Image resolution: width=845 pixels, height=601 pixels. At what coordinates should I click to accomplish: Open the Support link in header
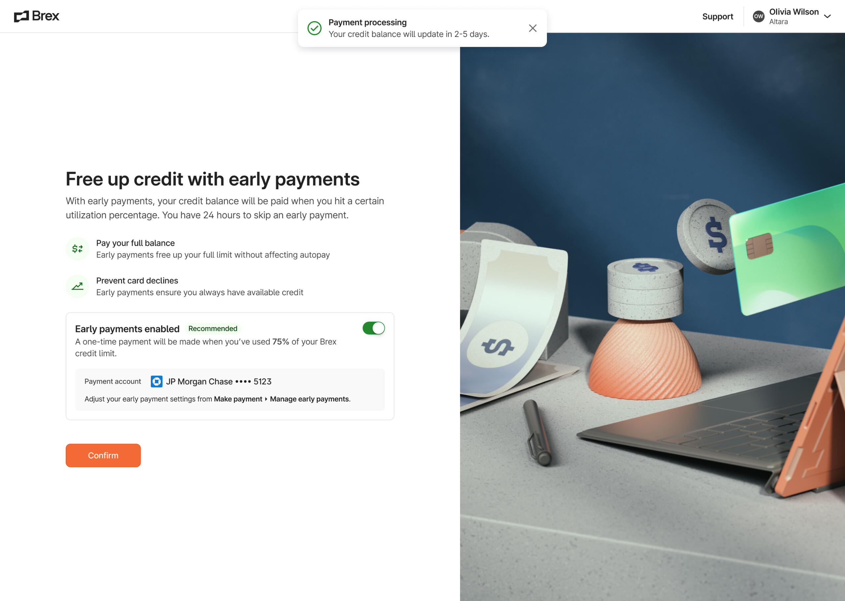717,16
